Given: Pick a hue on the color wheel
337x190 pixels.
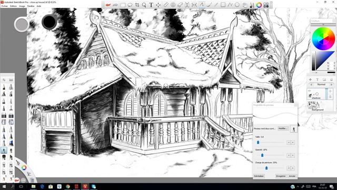Looking at the screenshot, I should pos(323,39).
